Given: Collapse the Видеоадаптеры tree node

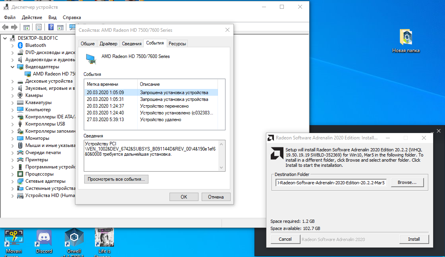Looking at the screenshot, I should click(13, 67).
